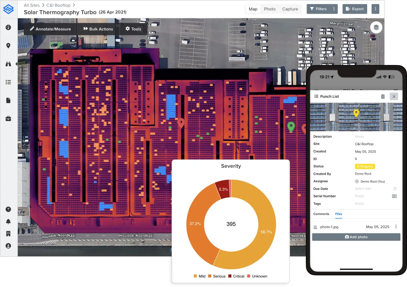Image resolution: width=407 pixels, height=287 pixels.
Task: Open the document icon in the sidebar
Action: click(x=8, y=100)
